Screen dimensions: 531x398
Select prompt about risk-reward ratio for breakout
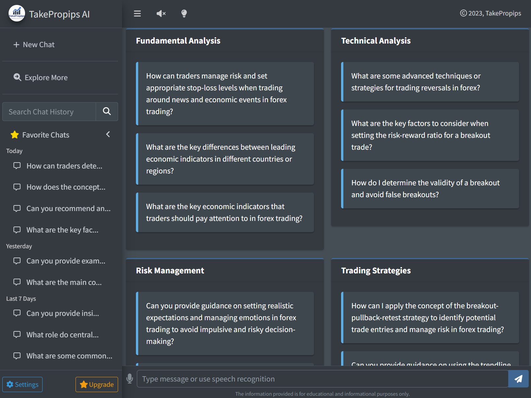(430, 135)
